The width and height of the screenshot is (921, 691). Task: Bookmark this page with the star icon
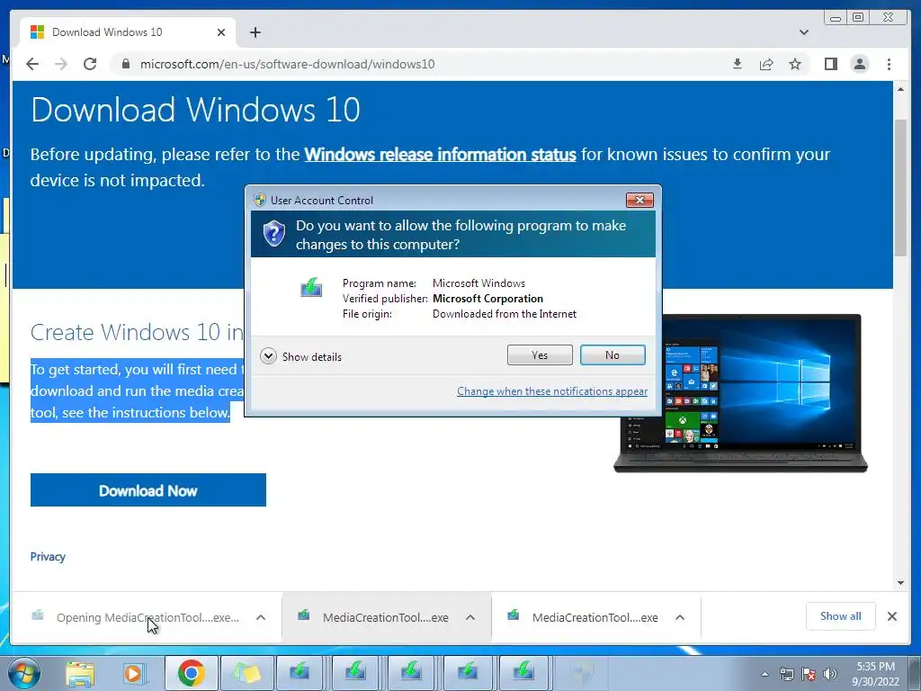(795, 64)
